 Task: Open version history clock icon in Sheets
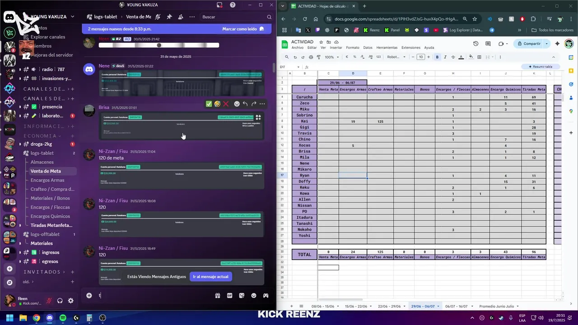pyautogui.click(x=475, y=44)
